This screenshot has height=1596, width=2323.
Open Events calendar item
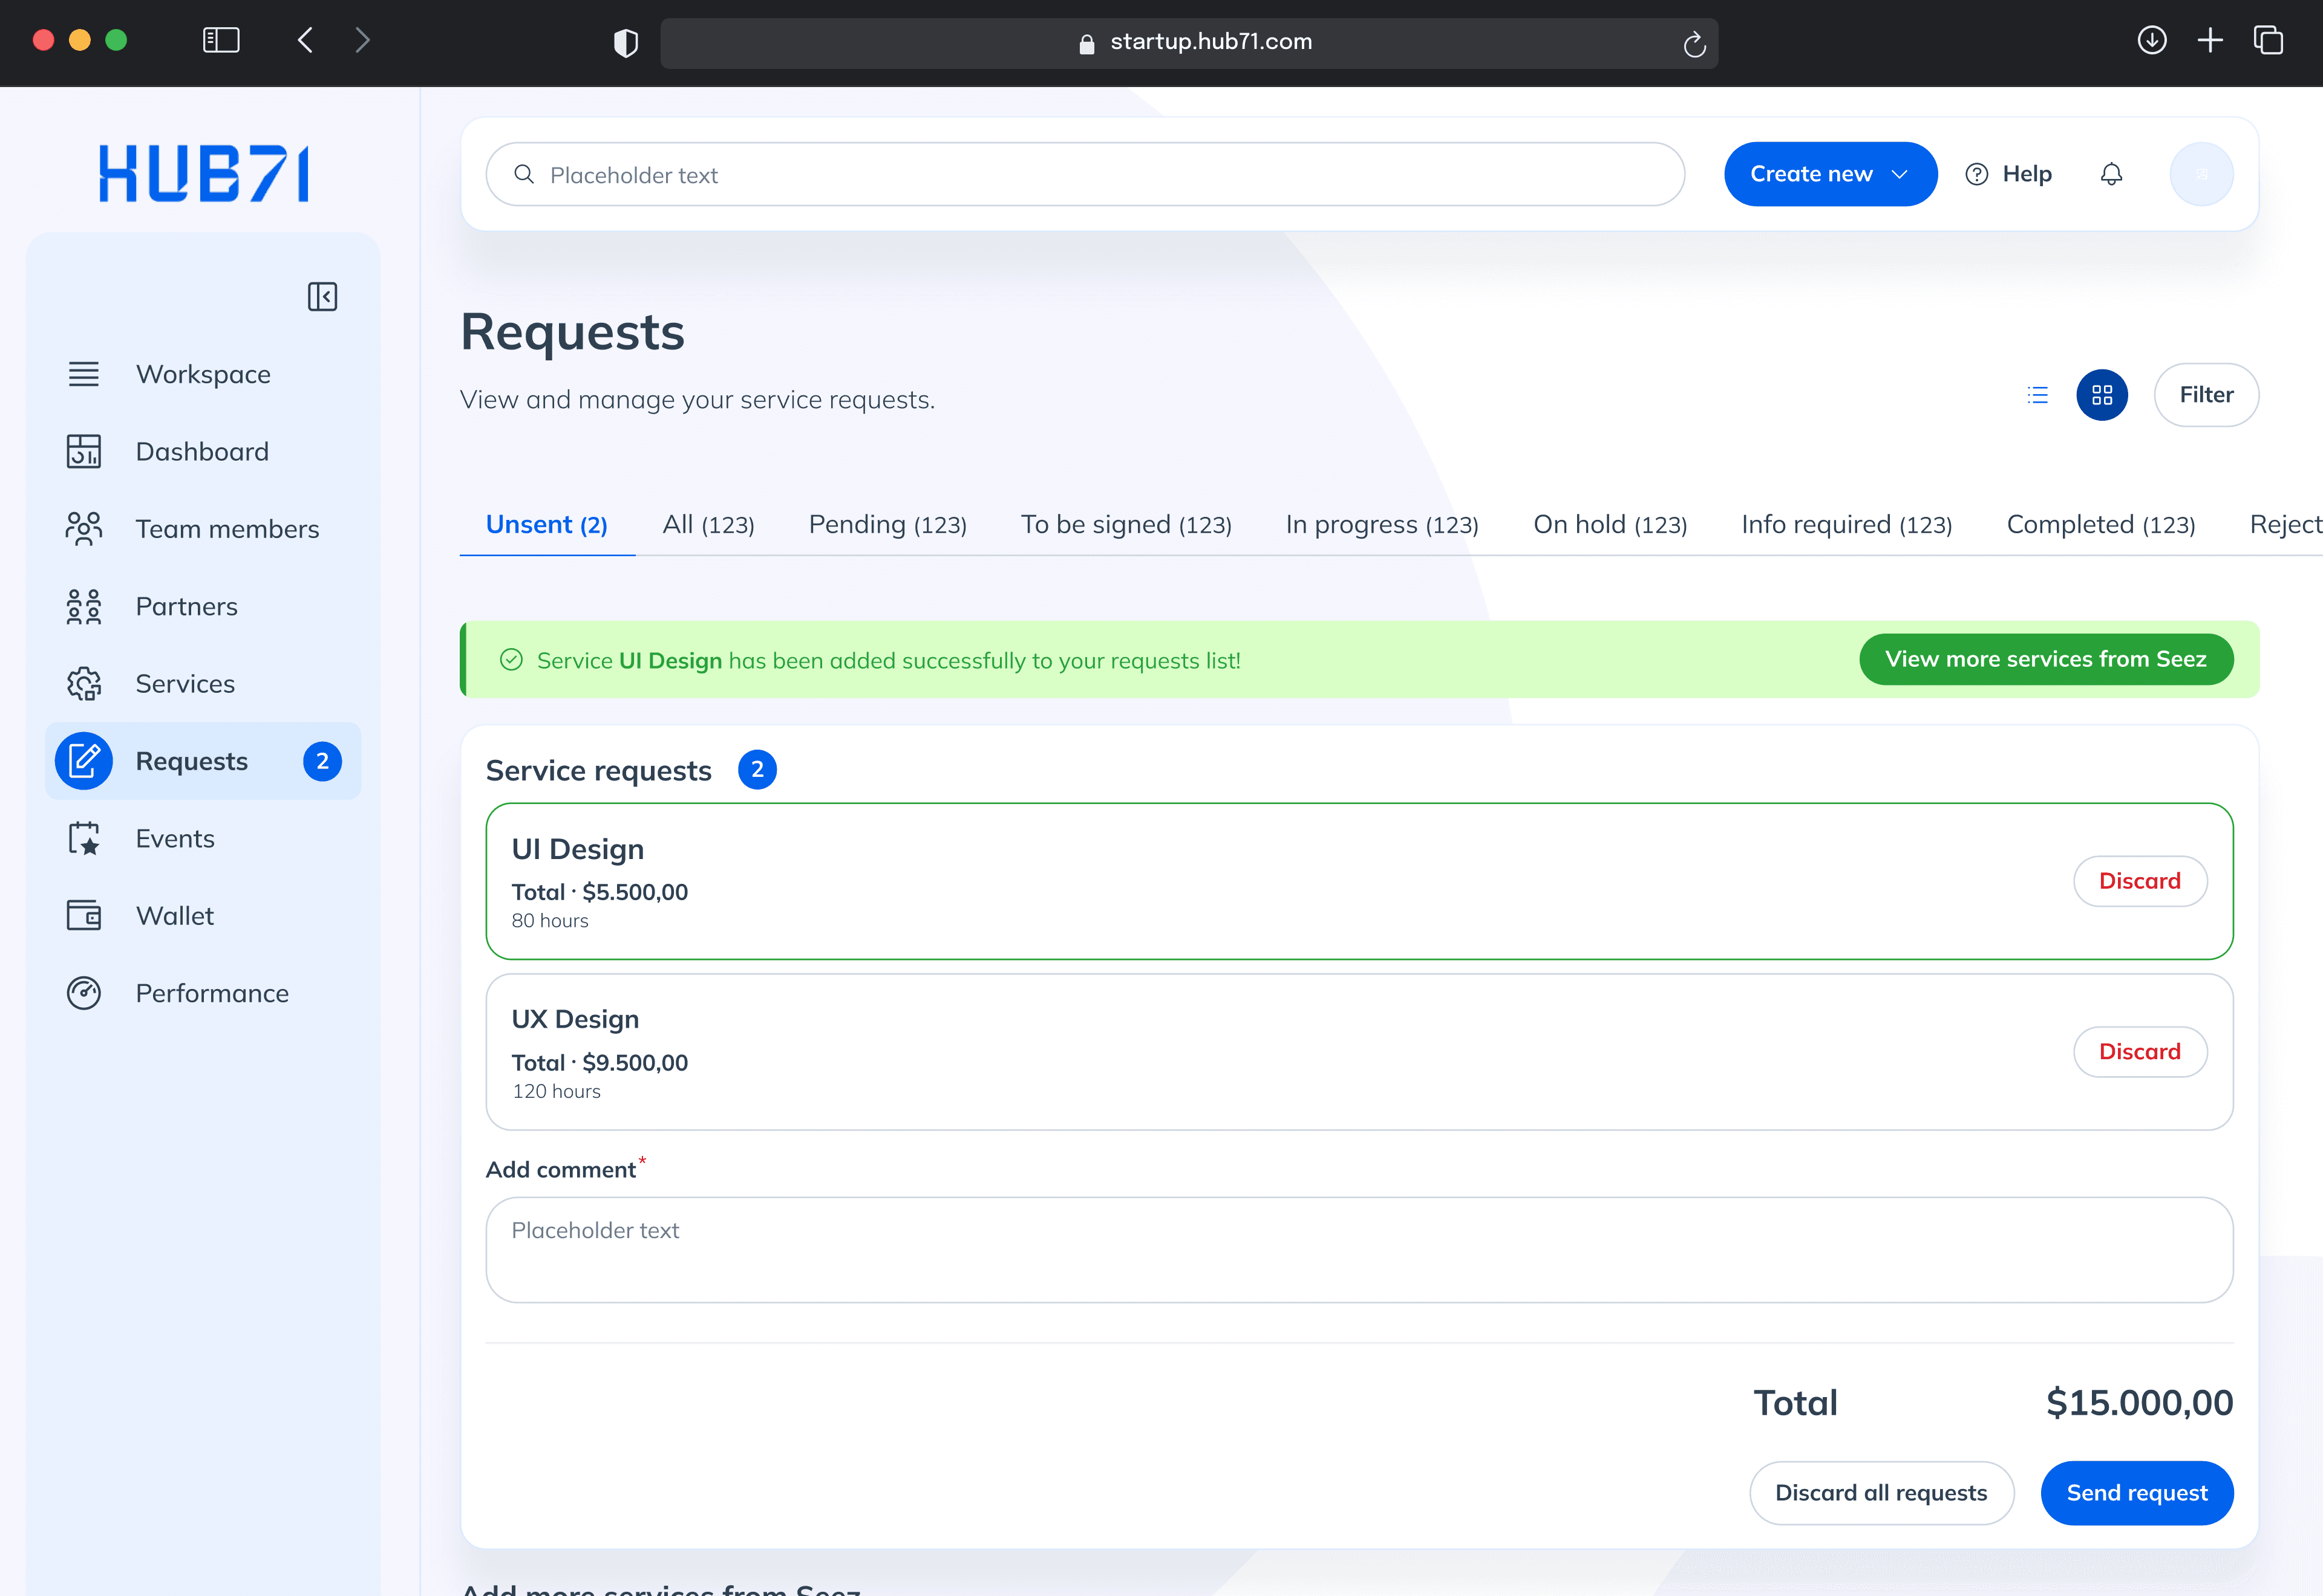[x=174, y=838]
